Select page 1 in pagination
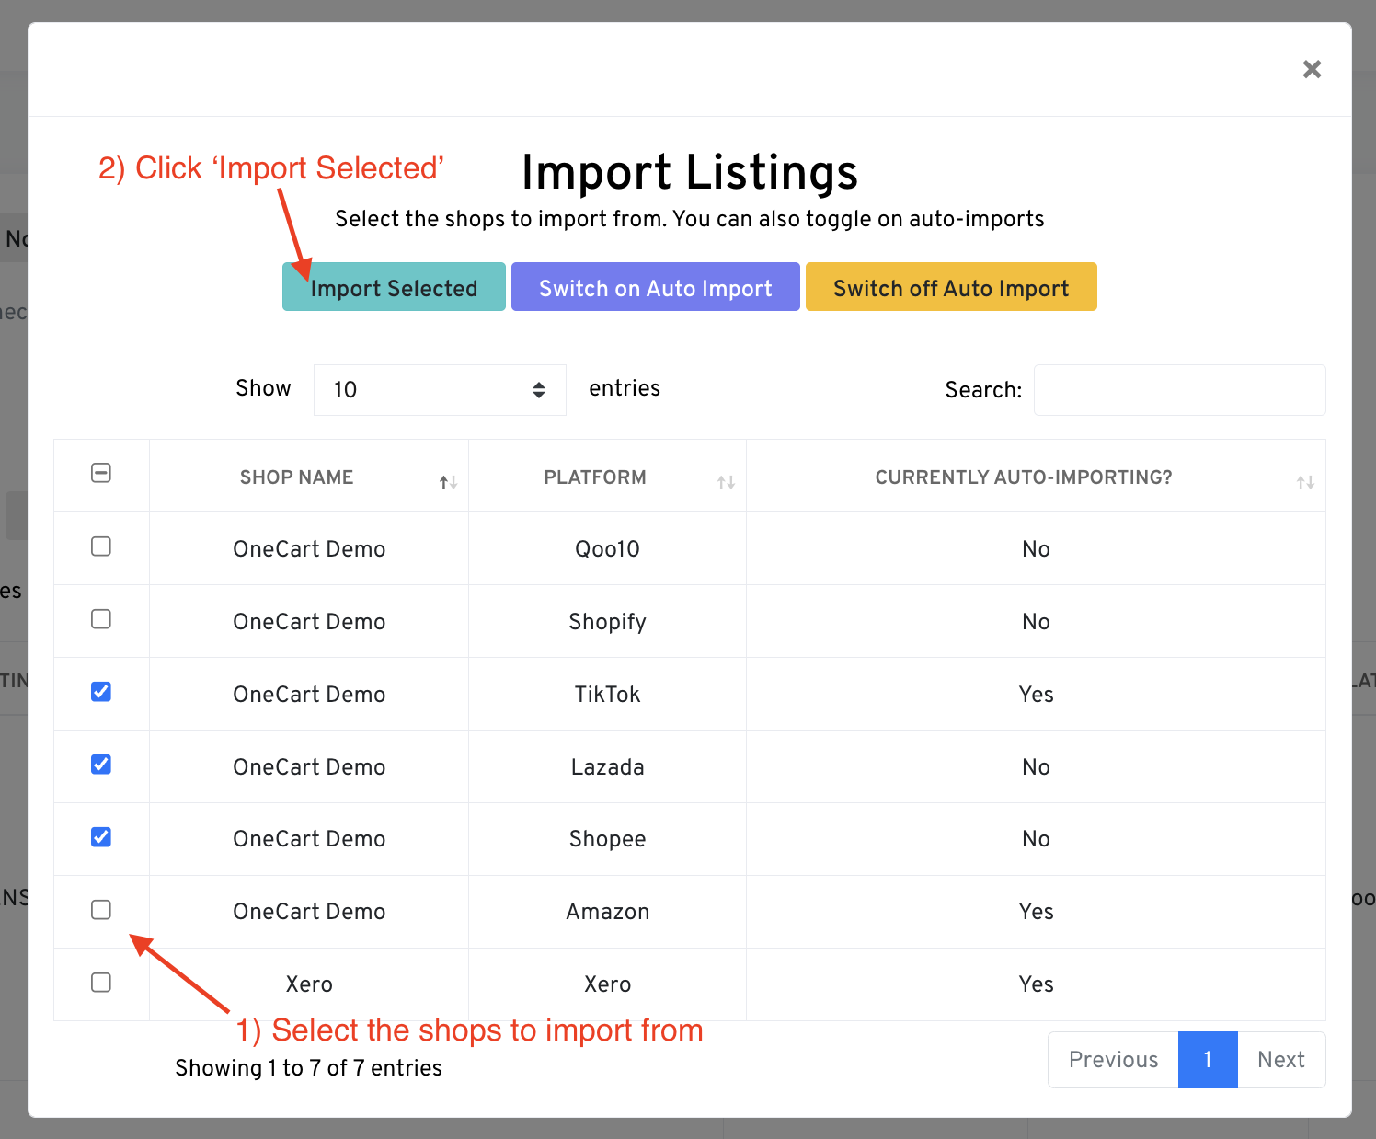Image resolution: width=1376 pixels, height=1139 pixels. (x=1208, y=1060)
